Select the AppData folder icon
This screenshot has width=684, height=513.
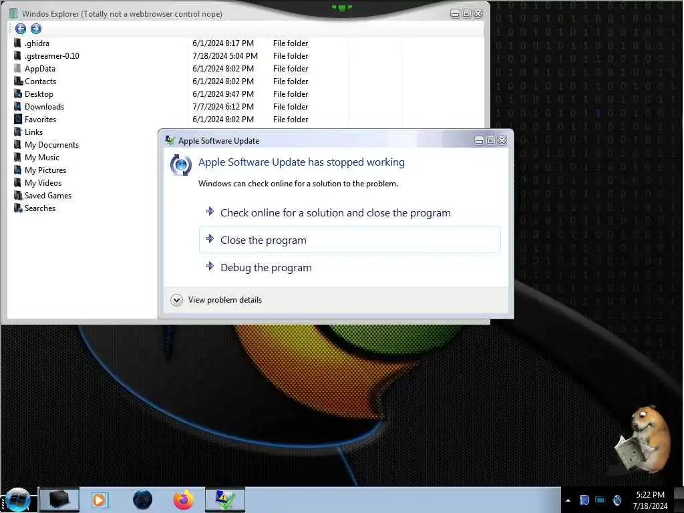pyautogui.click(x=17, y=68)
